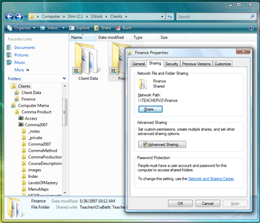Screen dimensions: 260x223
Task: Click Computer in the breadcrumb path
Action: point(51,16)
